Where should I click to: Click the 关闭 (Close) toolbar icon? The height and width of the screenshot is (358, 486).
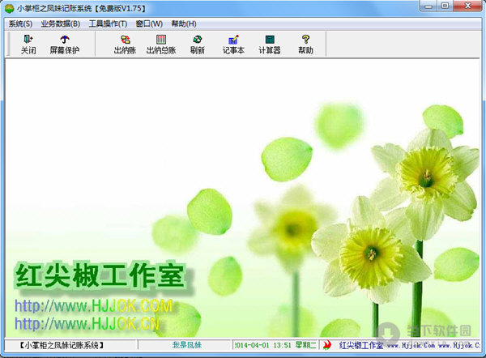pos(28,45)
